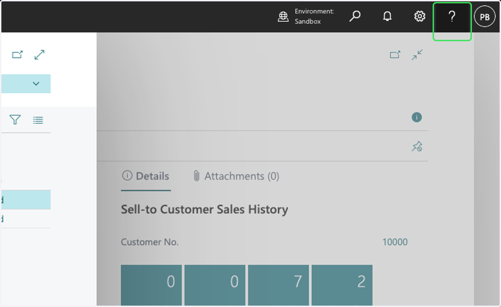
Task: Select the highlighted row in left list
Action: (26, 200)
